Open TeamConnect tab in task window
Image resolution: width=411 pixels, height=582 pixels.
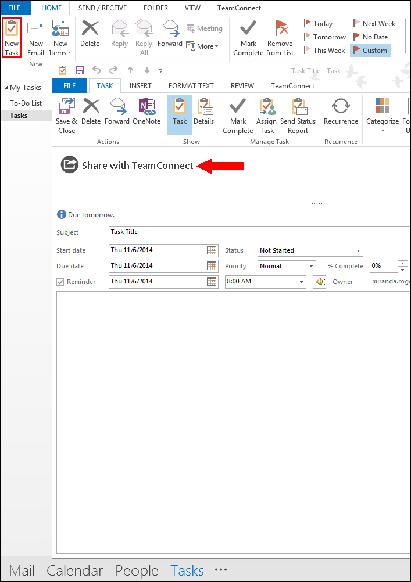[292, 86]
